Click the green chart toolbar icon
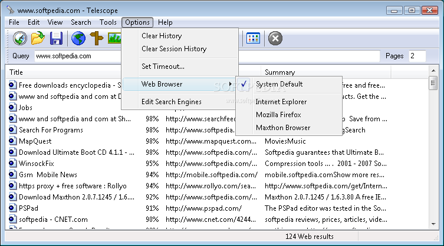444x246 pixels. (x=114, y=38)
